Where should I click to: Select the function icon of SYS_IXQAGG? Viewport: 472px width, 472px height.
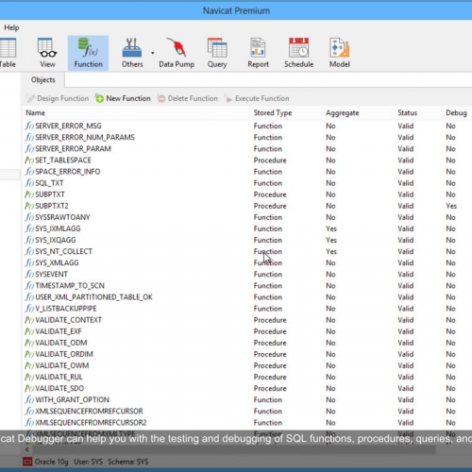29,240
